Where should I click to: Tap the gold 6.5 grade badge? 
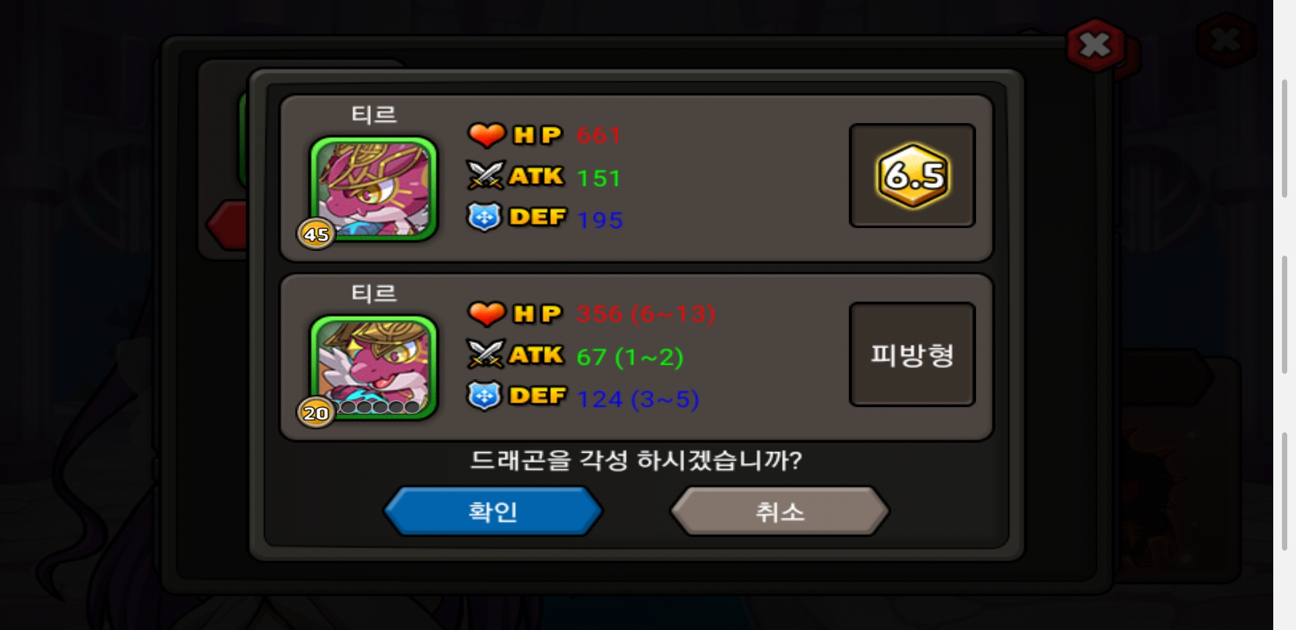[913, 176]
